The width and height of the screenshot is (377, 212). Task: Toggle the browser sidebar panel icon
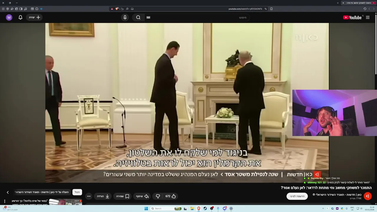pos(21,9)
